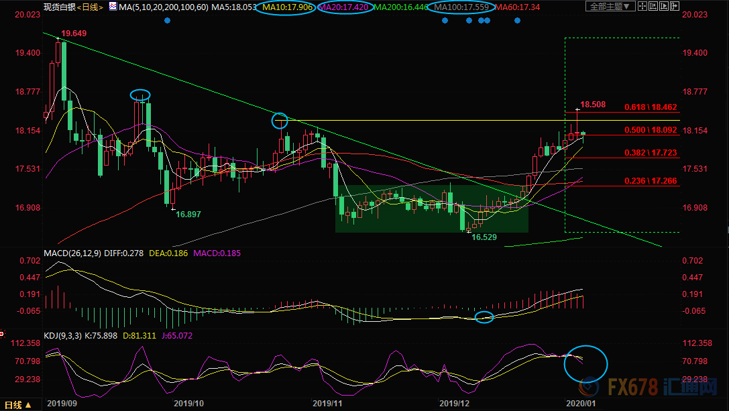Select the 0.382 \ 17.723 Fibonacci level label
Viewport: 729px width, 411px height.
tap(650, 154)
